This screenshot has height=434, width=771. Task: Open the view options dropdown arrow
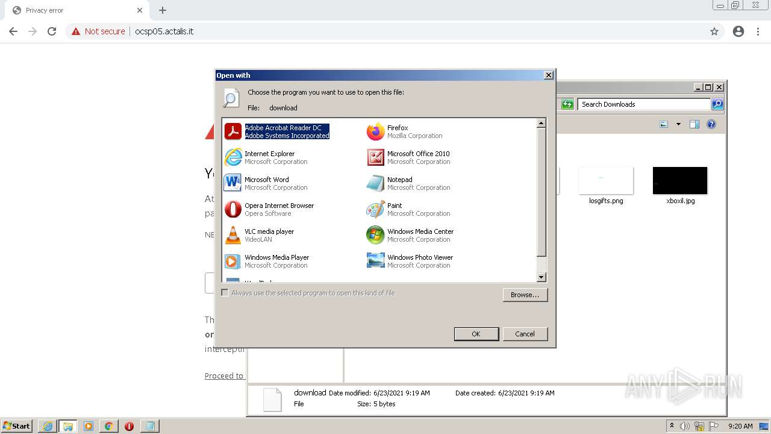678,124
